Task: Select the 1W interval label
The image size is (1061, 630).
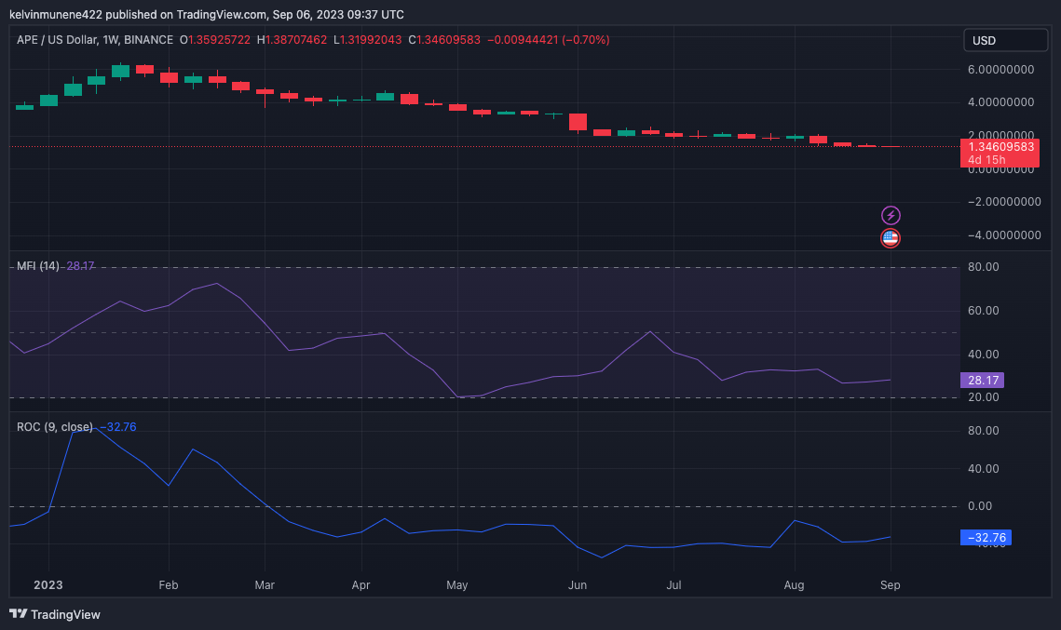Action: tap(111, 40)
